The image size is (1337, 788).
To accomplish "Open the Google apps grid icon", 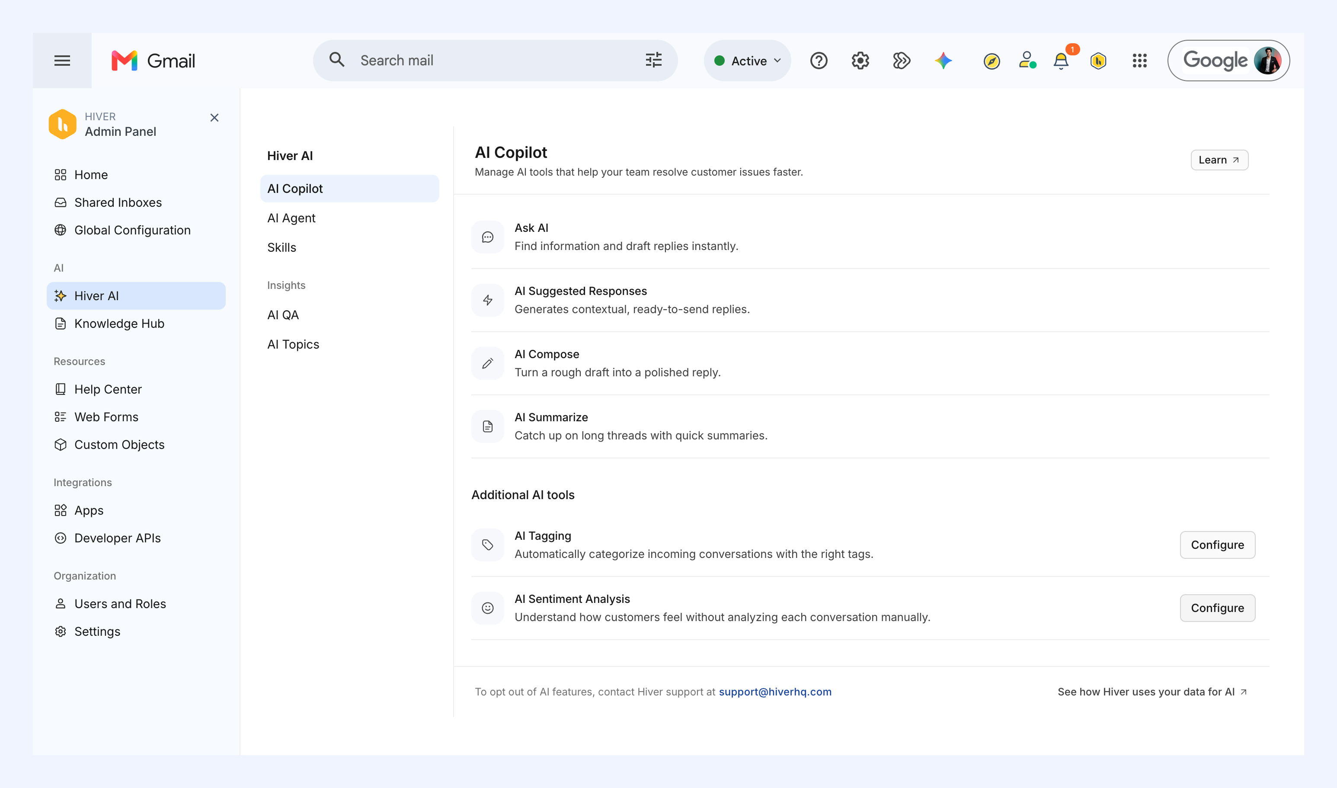I will [x=1139, y=61].
